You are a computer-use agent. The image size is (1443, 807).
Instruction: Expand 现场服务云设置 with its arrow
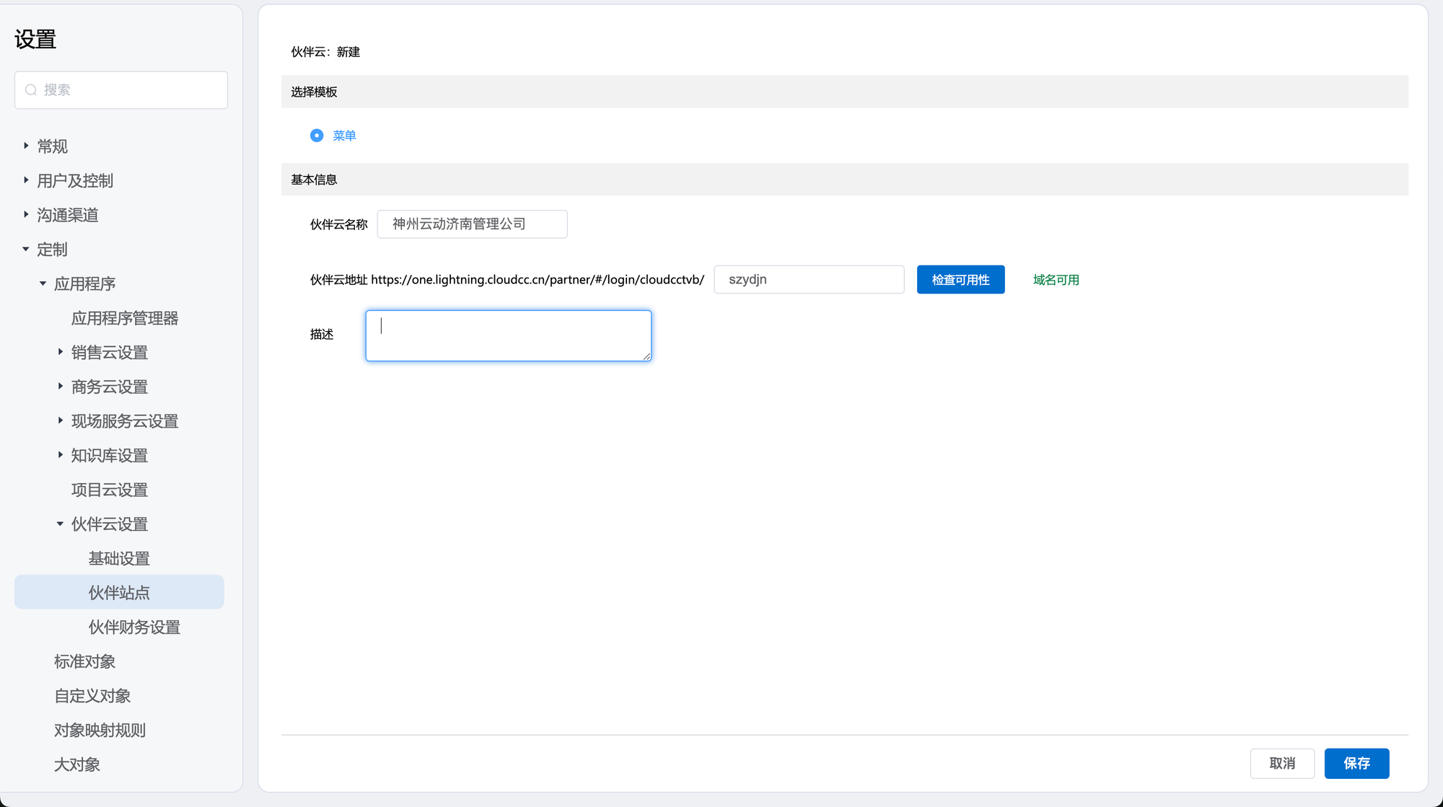[61, 420]
